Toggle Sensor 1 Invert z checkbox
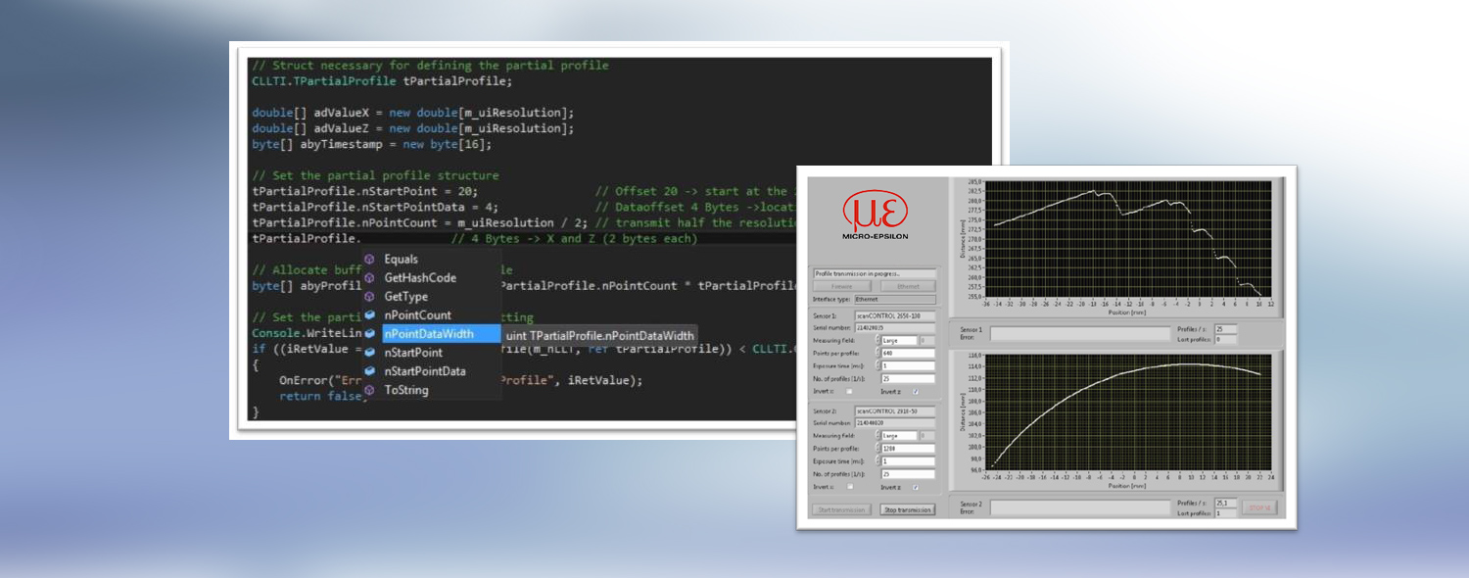The width and height of the screenshot is (1469, 578). (915, 391)
